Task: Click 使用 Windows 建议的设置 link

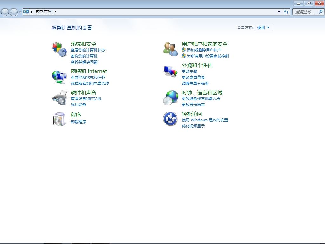Action: tap(205, 120)
